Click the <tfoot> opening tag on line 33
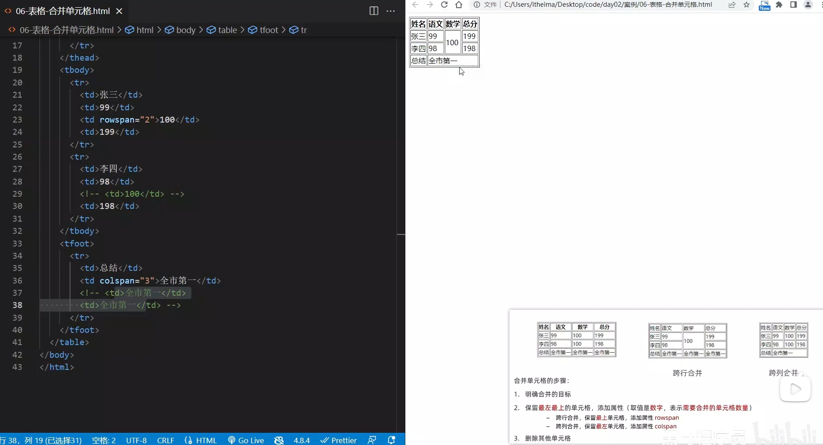Screen dimensions: 823x445 [x=77, y=244]
